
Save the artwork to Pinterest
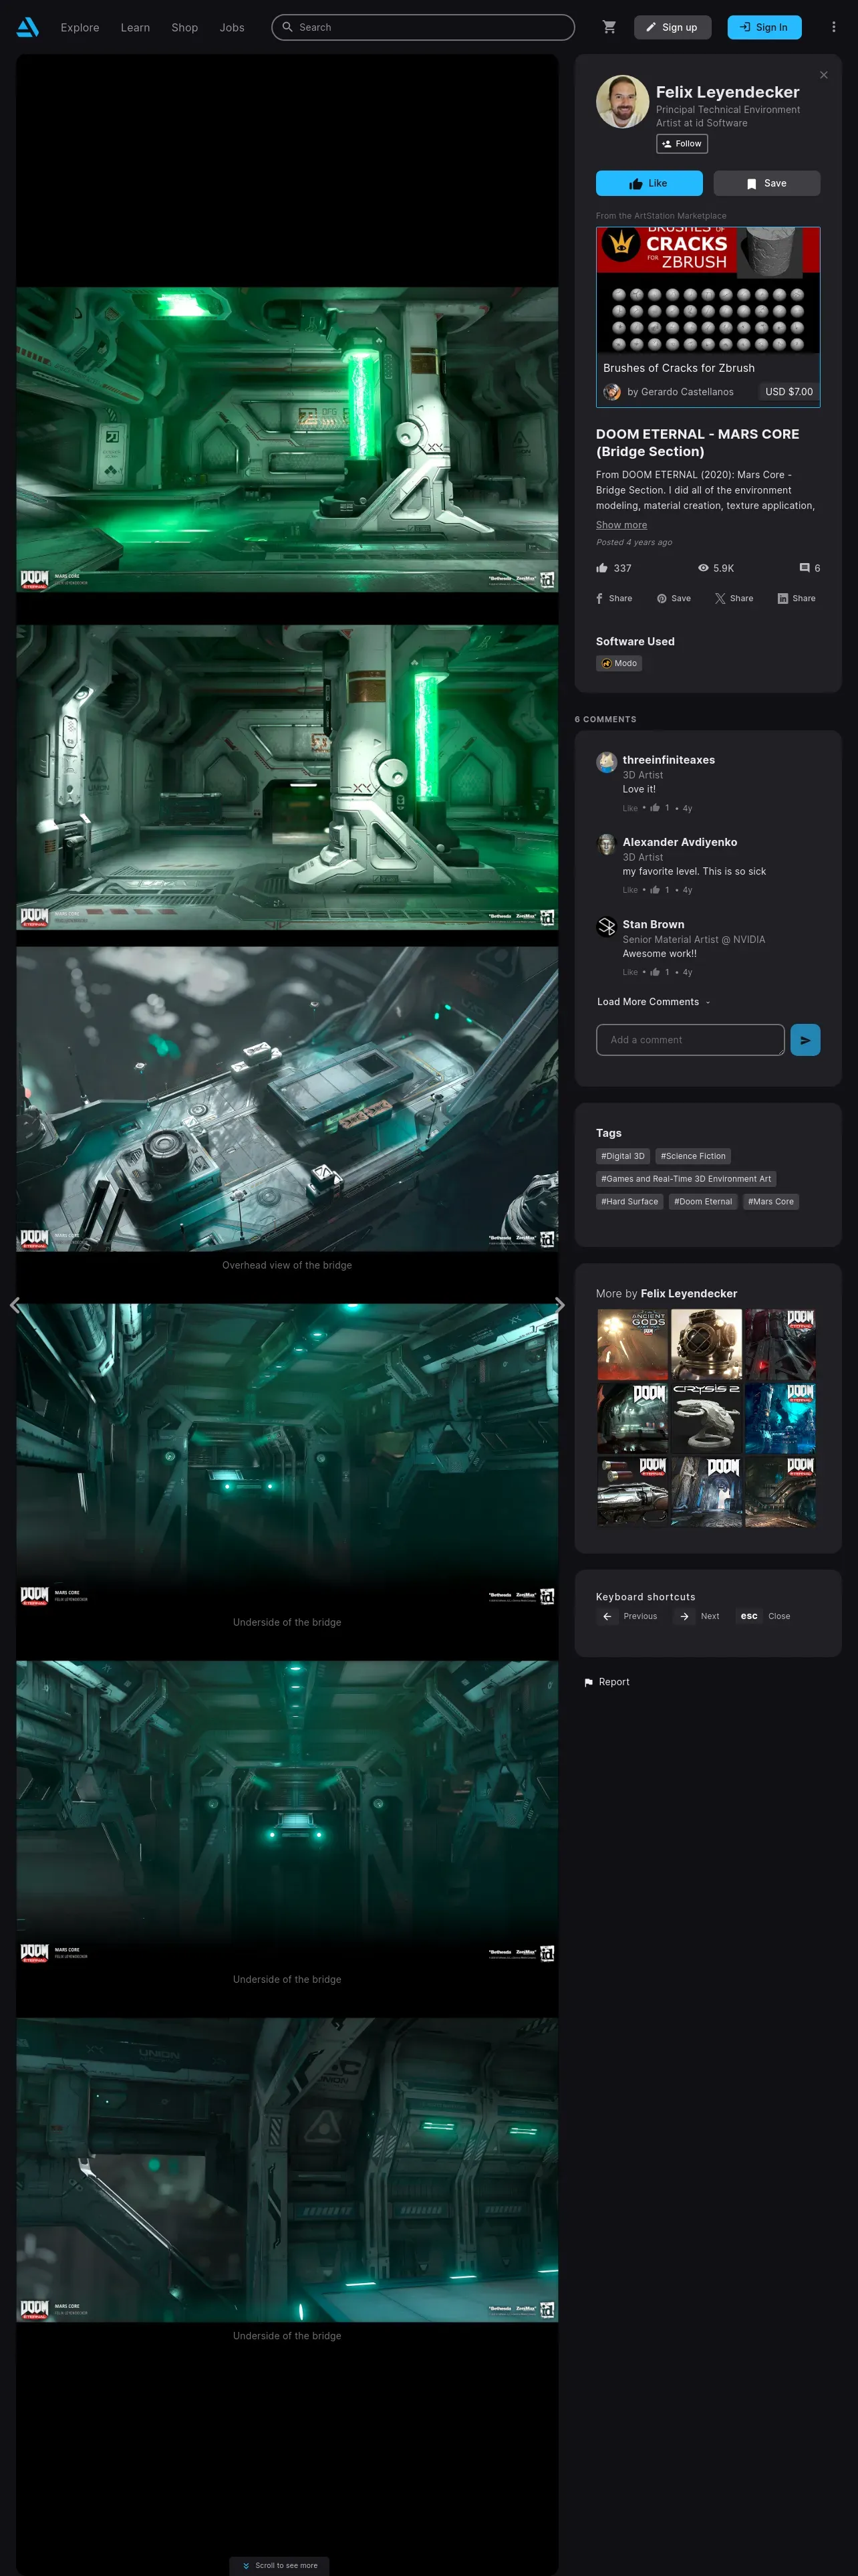coord(674,598)
